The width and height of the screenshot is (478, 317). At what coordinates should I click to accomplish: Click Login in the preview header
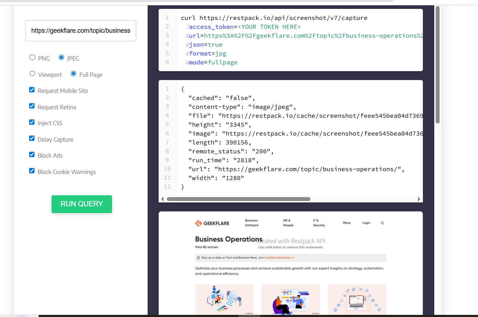(366, 223)
